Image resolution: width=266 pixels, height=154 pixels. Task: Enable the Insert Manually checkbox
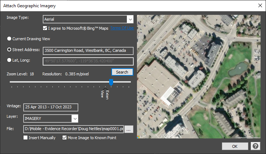pos(26,138)
